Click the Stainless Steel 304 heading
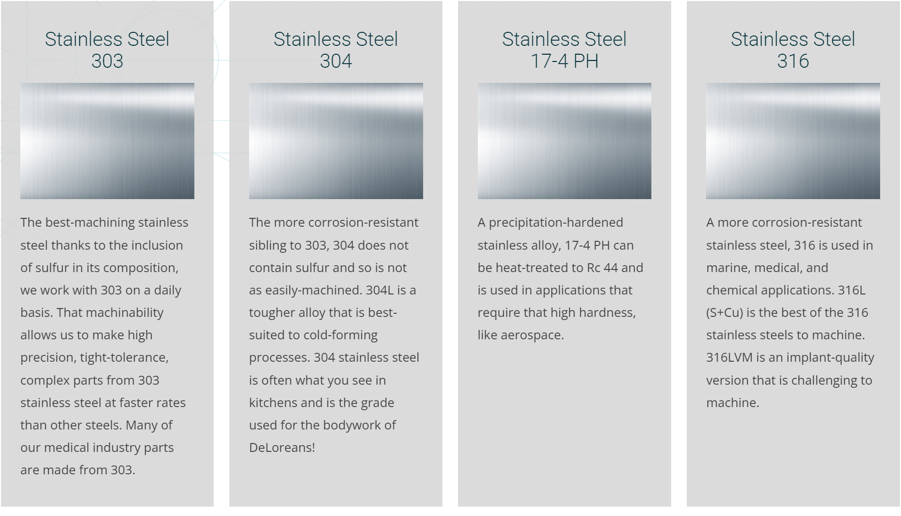Screen dimensions: 901x516 [336, 50]
